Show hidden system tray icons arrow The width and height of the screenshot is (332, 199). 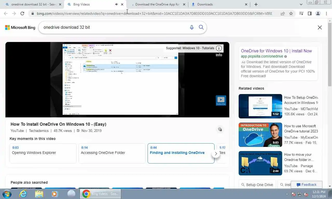287,194
